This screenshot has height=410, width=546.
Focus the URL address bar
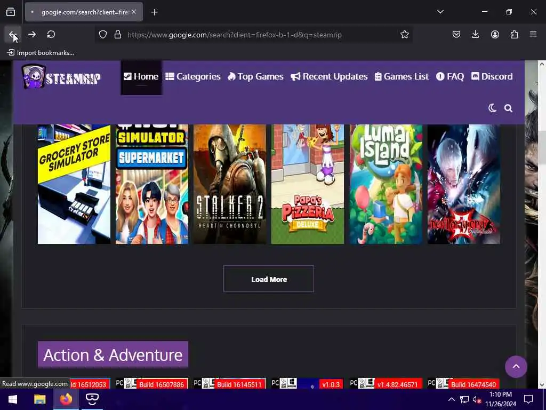[x=254, y=35]
